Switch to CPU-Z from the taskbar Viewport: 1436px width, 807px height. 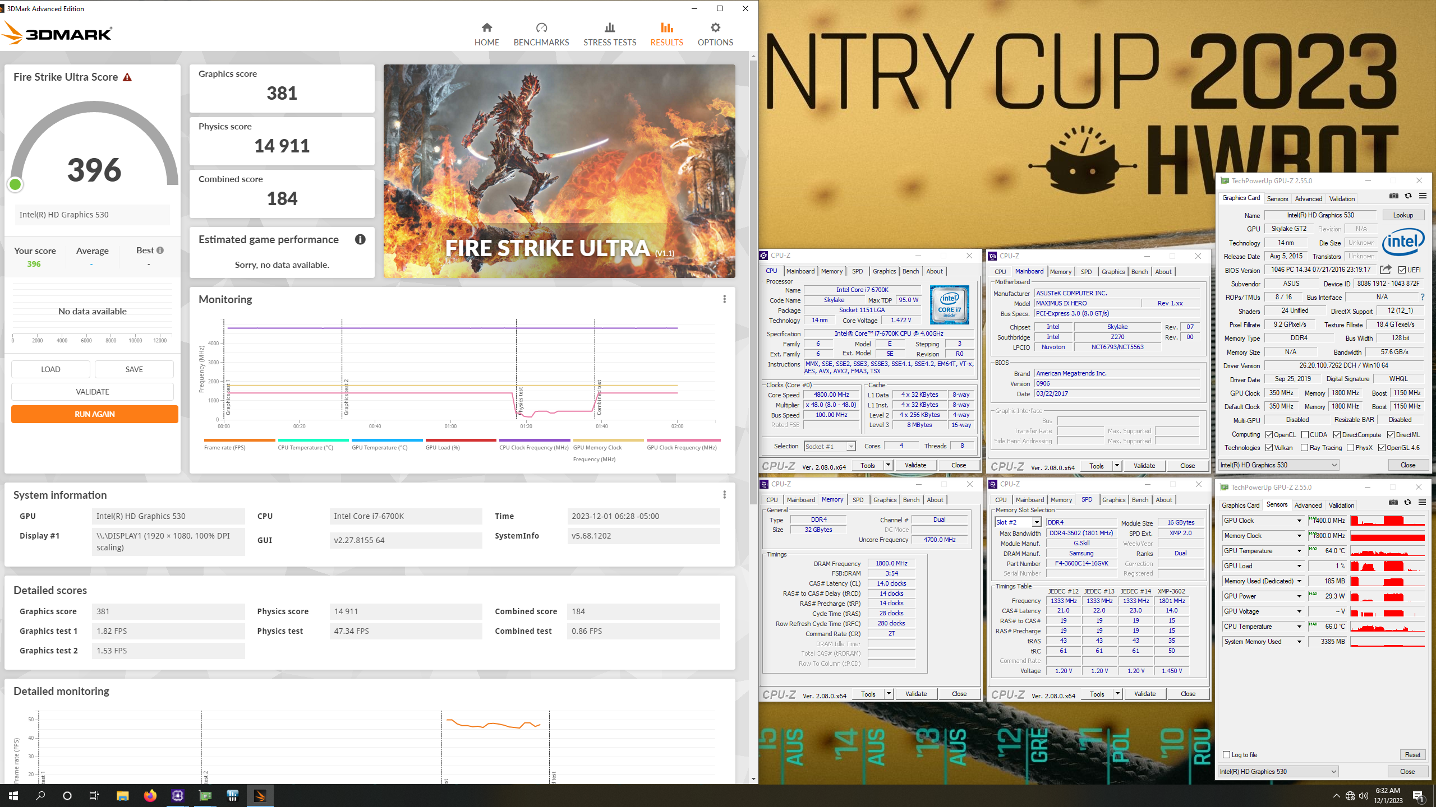177,796
